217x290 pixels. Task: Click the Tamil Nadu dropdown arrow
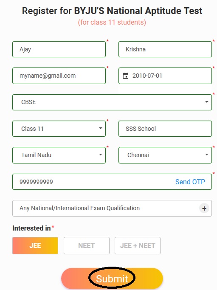(101, 155)
